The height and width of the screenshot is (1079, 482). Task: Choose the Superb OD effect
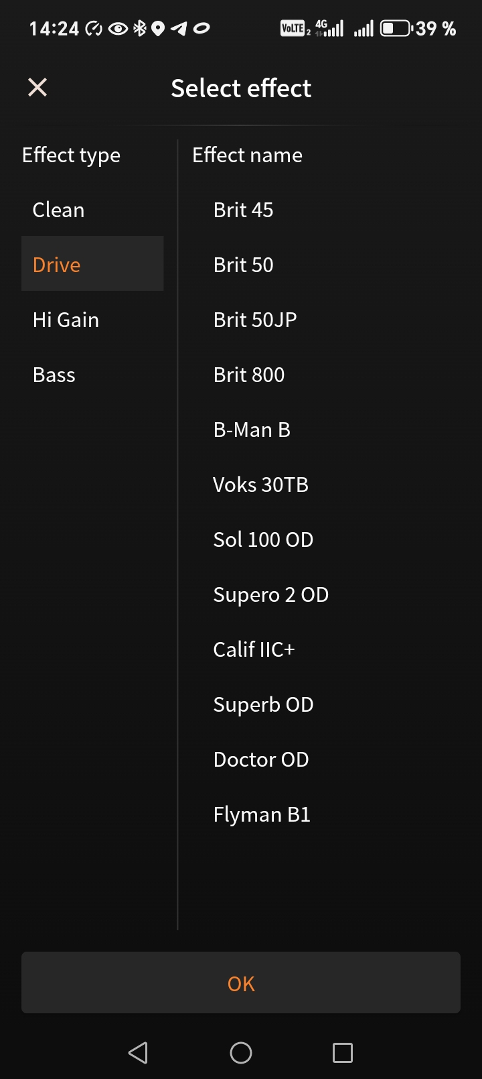coord(263,704)
